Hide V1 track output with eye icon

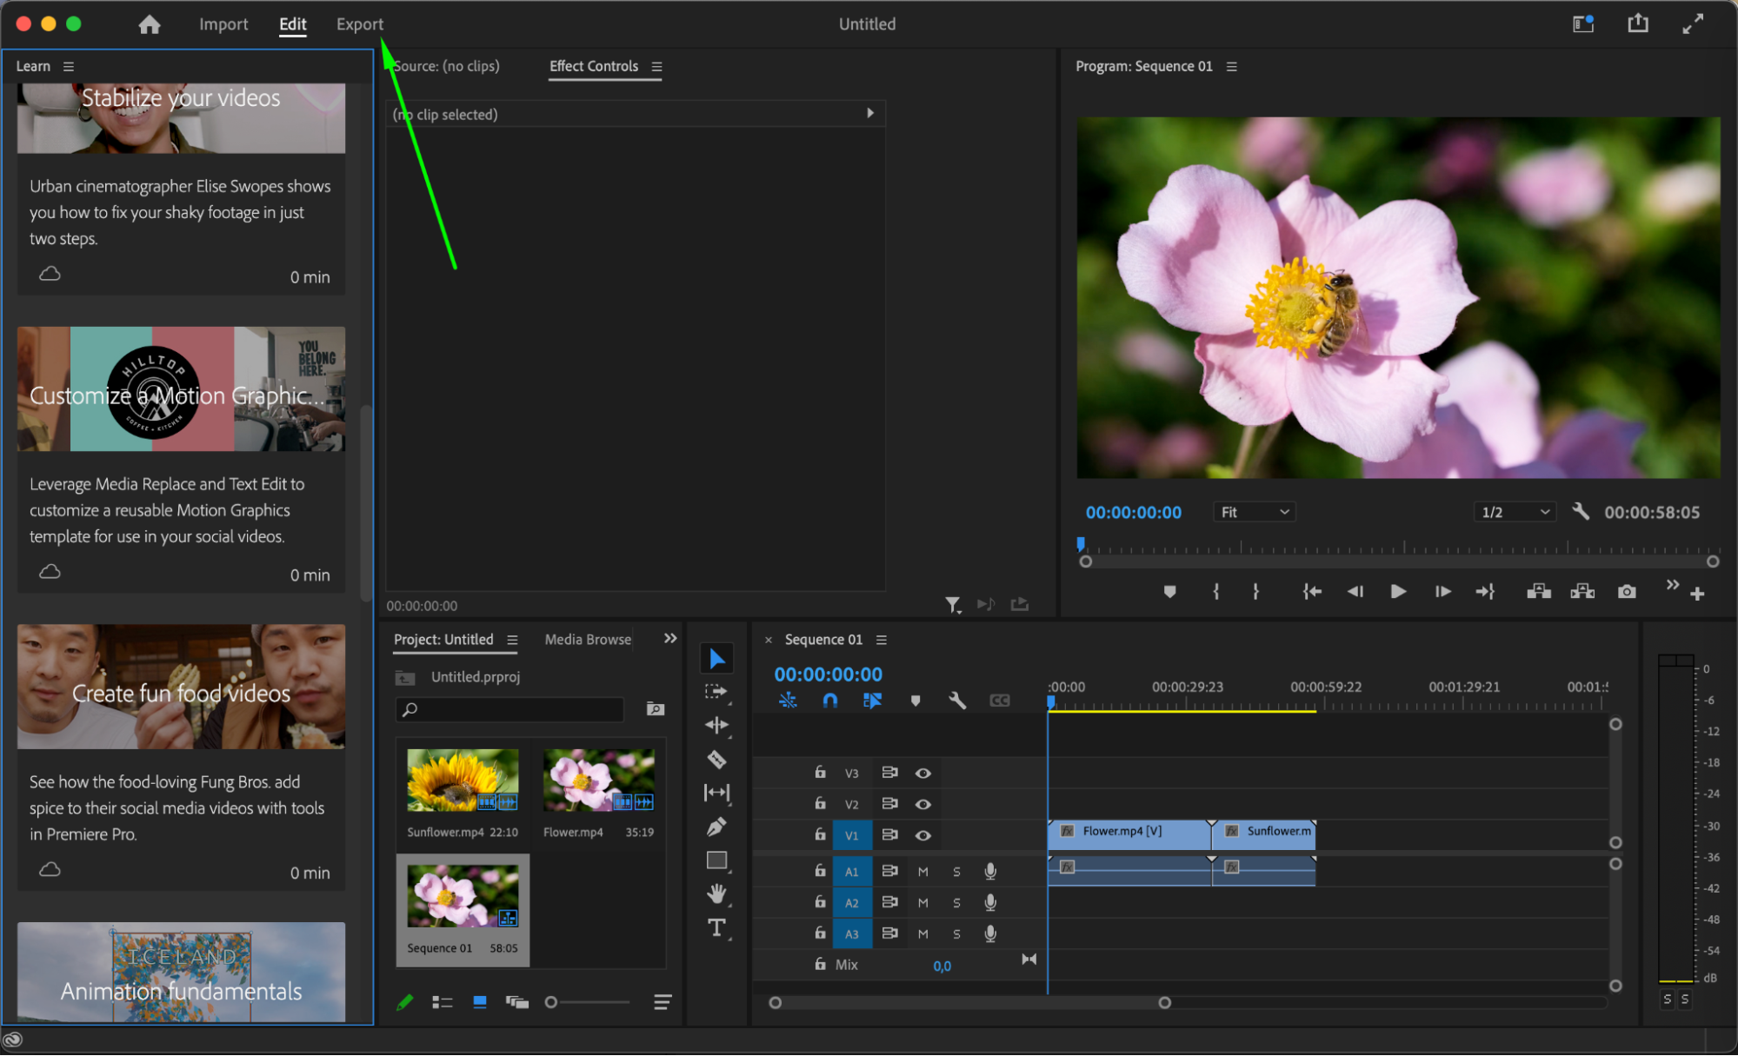pyautogui.click(x=923, y=835)
